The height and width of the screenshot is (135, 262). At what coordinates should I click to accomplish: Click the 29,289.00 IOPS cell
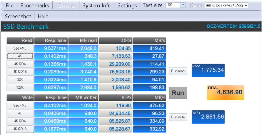tap(115, 64)
